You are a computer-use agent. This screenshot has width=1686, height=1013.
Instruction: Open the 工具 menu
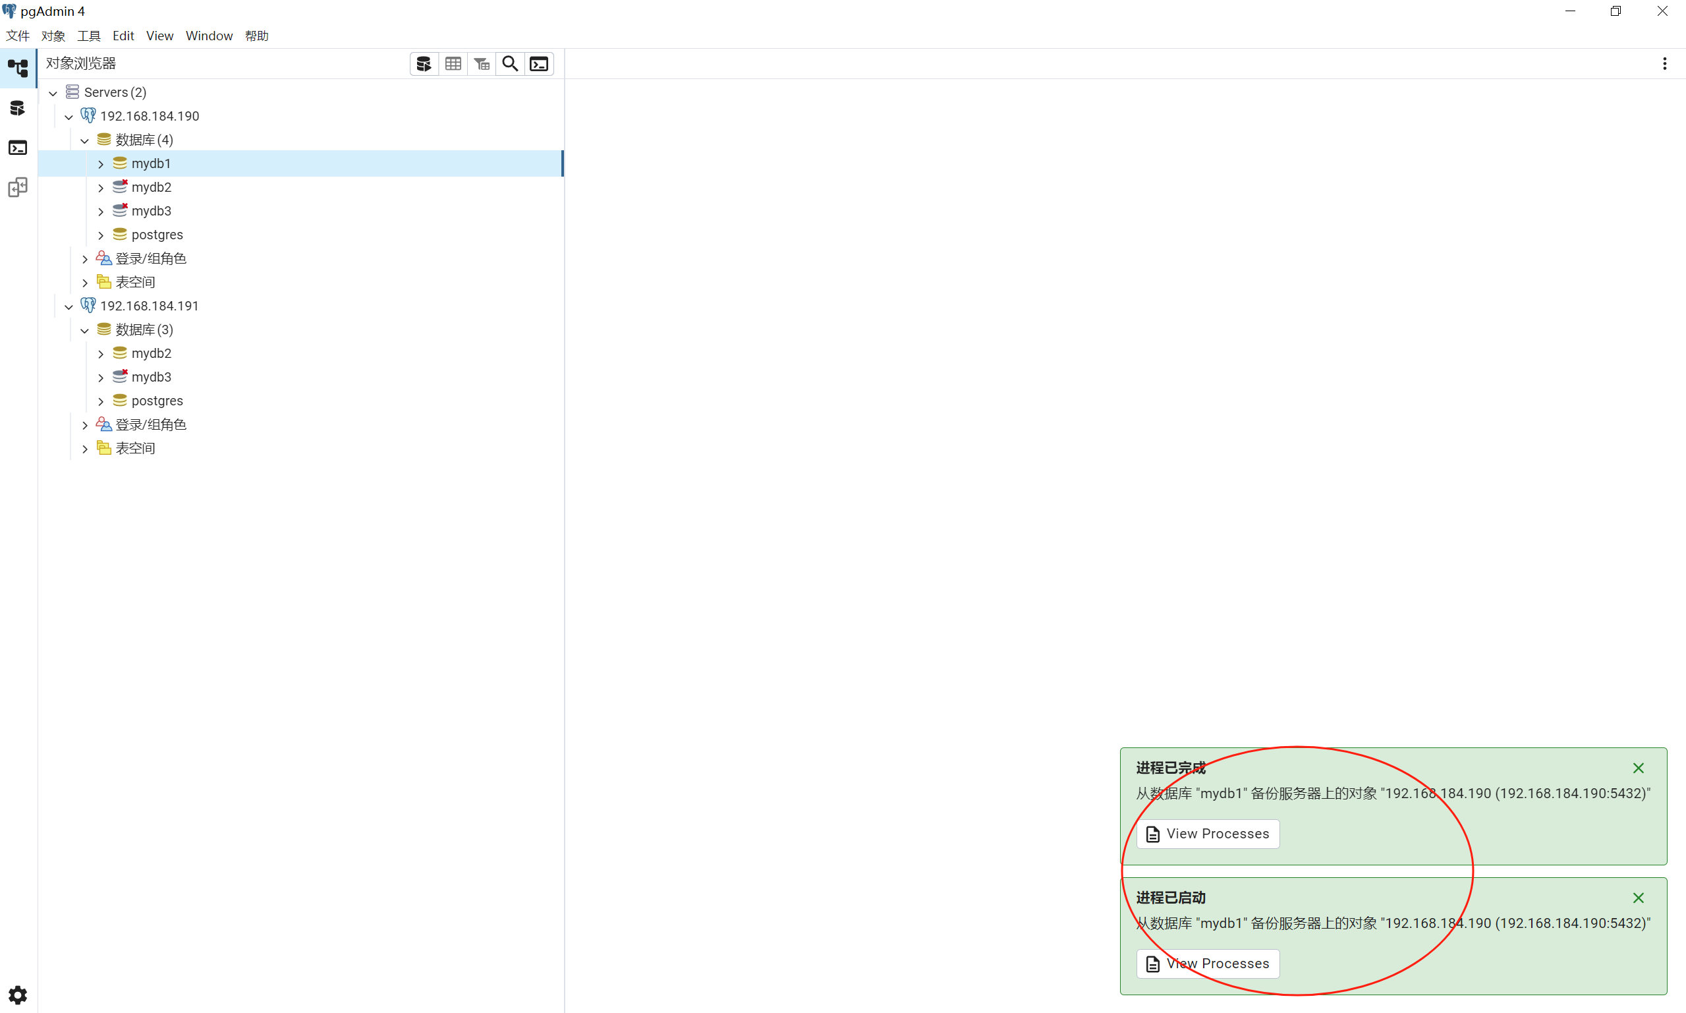click(x=89, y=36)
